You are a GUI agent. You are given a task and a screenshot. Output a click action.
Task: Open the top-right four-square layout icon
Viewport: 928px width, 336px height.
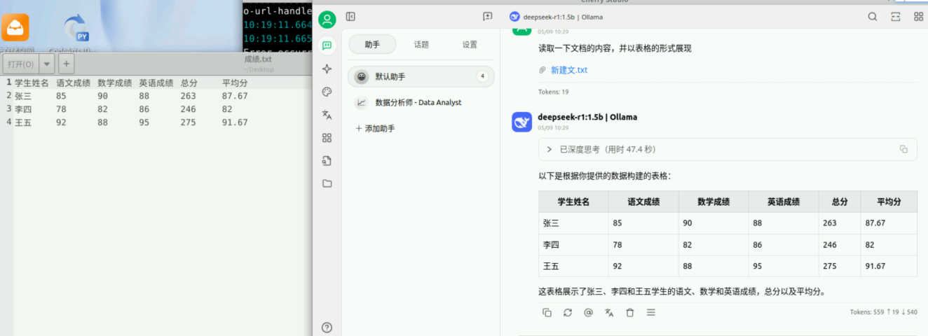918,17
